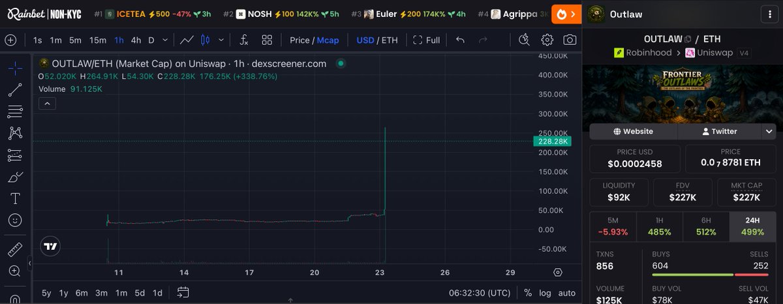Collapse the left drawing toolbar handle
783x304 pixels.
pos(29,263)
